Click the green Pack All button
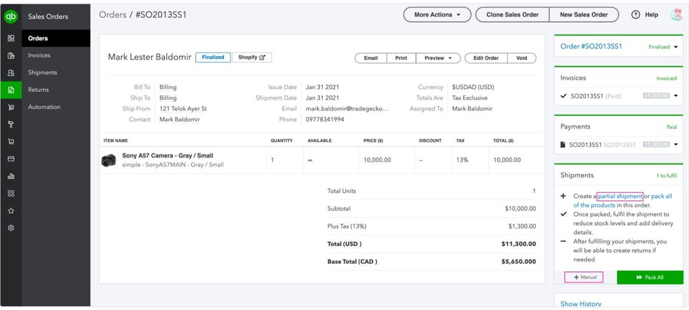The image size is (689, 310). pyautogui.click(x=650, y=278)
